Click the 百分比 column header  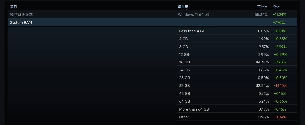[x=262, y=7]
